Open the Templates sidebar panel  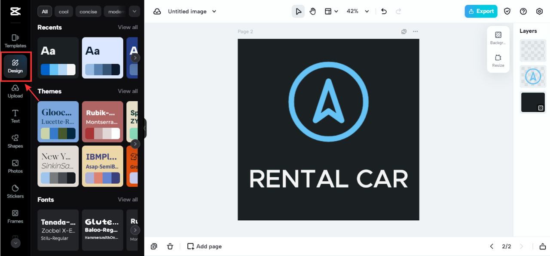[15, 41]
